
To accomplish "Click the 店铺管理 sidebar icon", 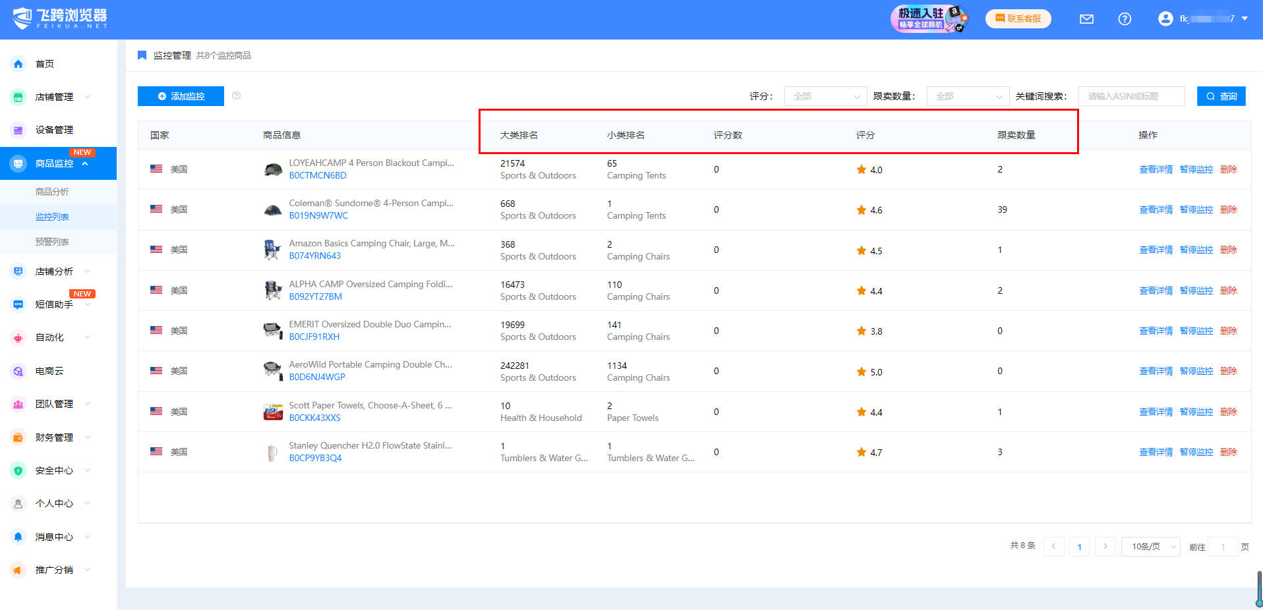I will 18,97.
